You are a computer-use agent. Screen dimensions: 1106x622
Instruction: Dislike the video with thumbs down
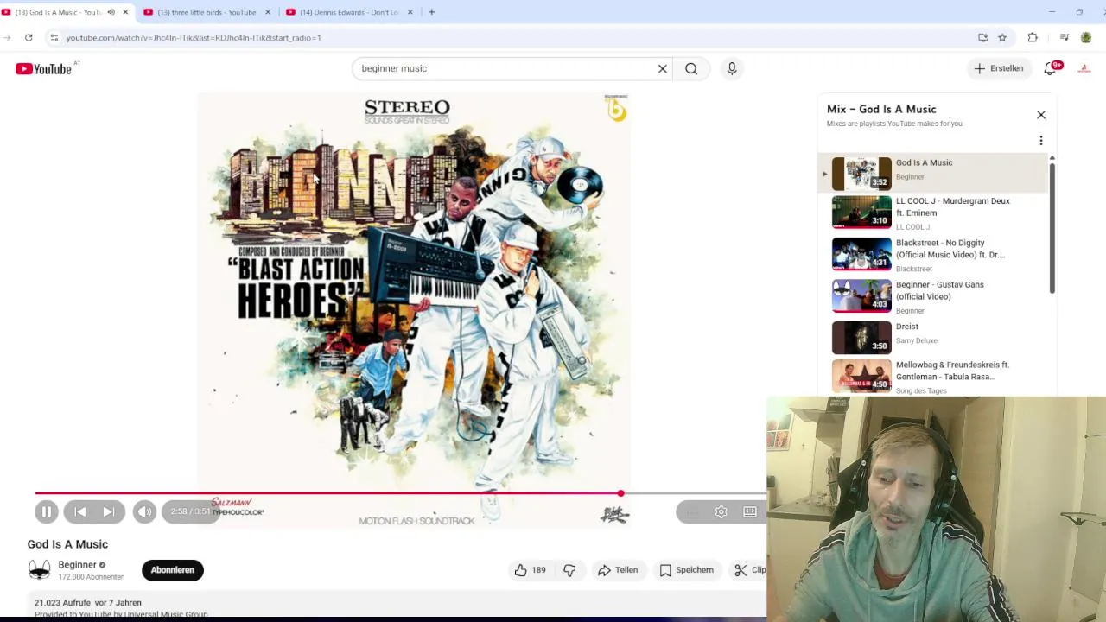[569, 570]
